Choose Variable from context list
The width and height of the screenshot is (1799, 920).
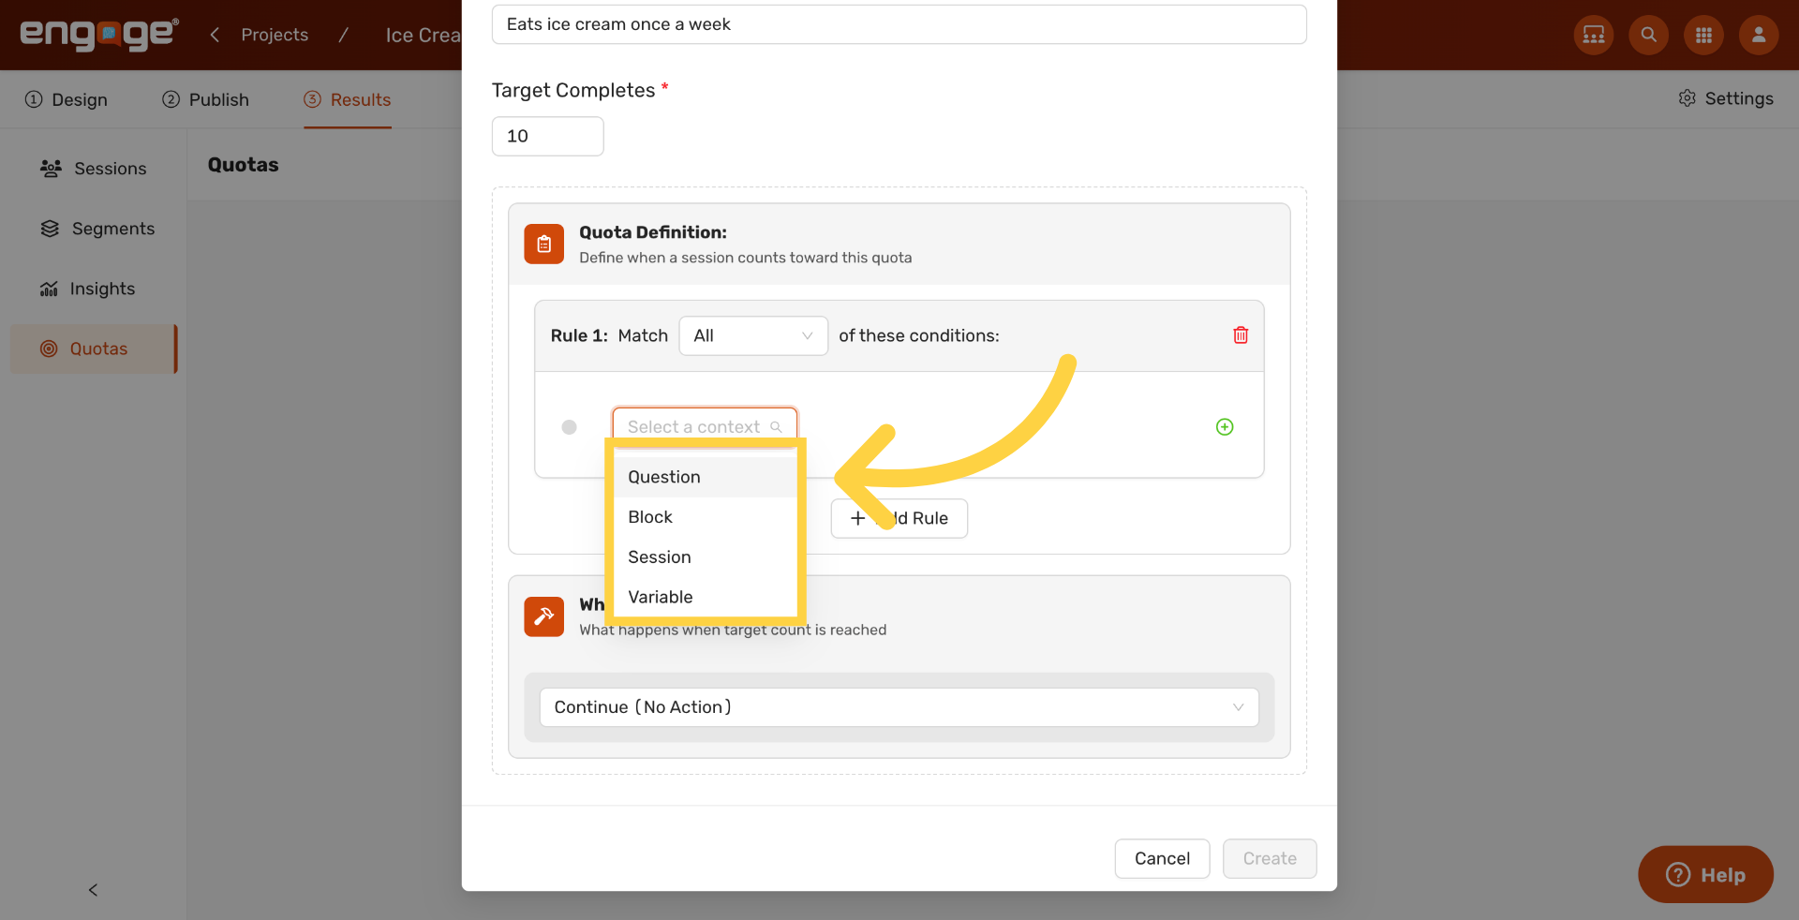705,598
